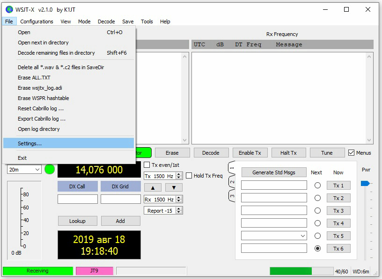Viewport: 382px width, 279px height.
Task: Select the Next radio button for Tx 4
Action: pyautogui.click(x=317, y=223)
